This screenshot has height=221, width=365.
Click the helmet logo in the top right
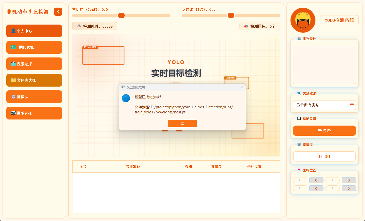coord(303,20)
